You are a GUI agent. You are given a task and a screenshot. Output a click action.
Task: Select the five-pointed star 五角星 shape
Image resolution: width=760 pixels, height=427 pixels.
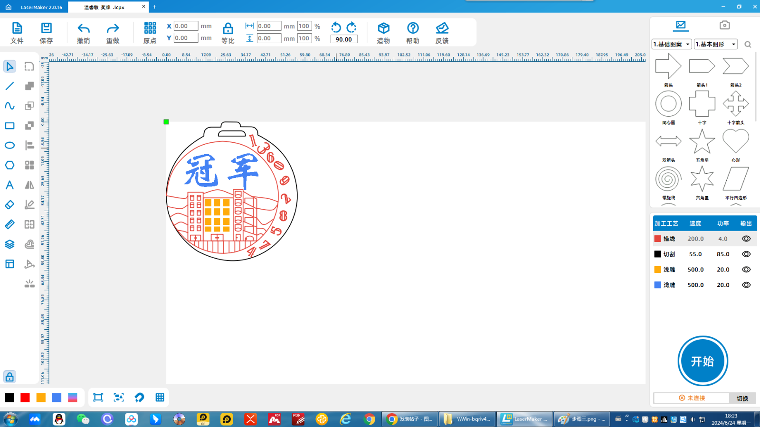click(x=702, y=141)
